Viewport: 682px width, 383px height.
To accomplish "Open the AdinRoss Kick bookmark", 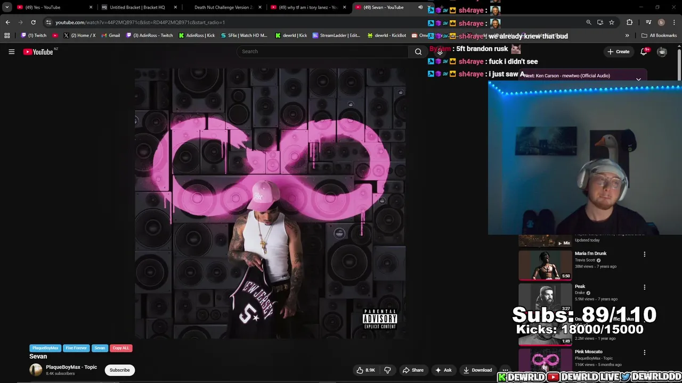I will click(x=197, y=36).
